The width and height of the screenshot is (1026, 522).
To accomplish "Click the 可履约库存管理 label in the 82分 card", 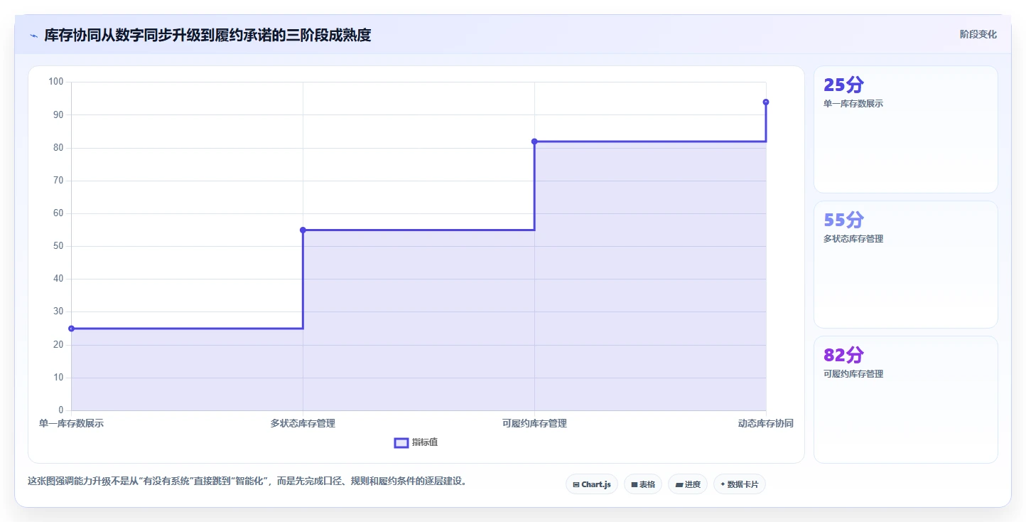I will (x=853, y=374).
